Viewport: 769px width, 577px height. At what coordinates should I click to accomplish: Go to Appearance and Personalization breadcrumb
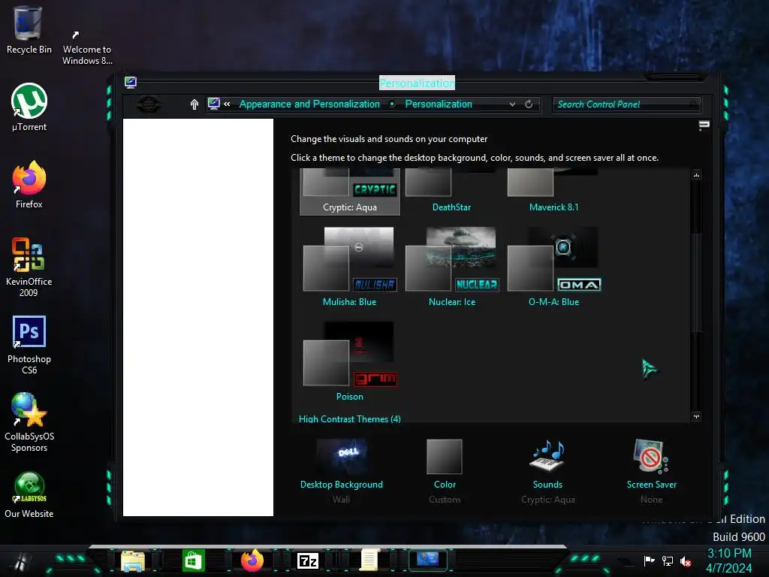[309, 104]
